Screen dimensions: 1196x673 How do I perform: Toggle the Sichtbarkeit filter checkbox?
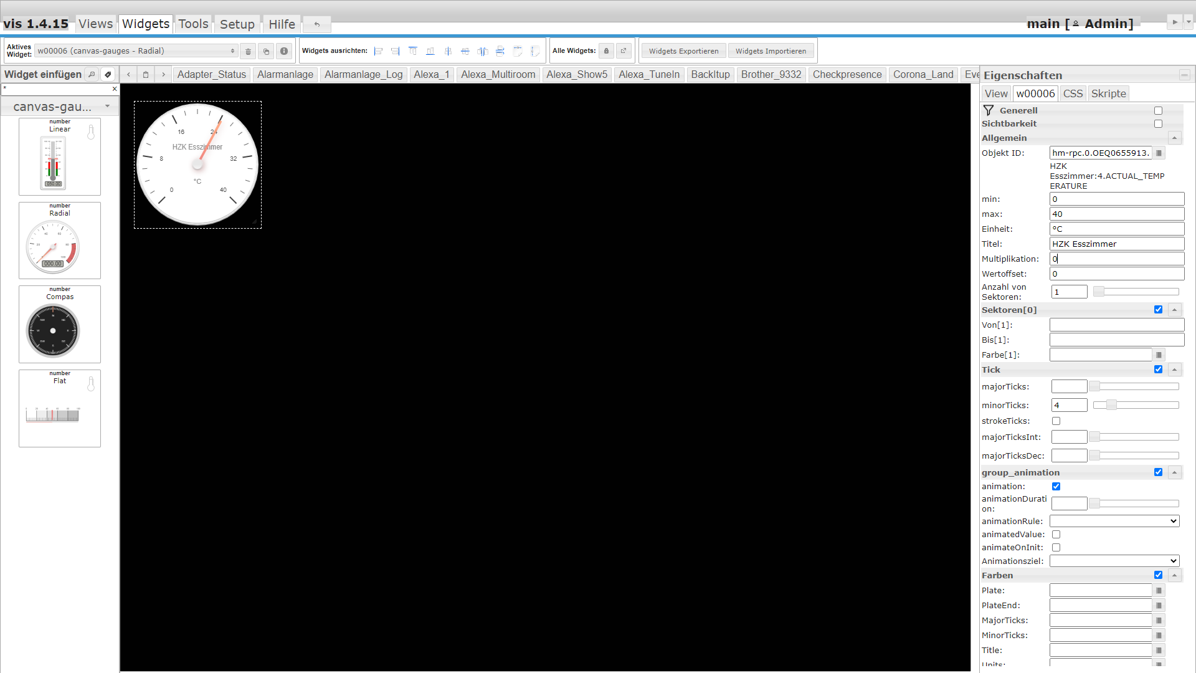tap(1158, 123)
